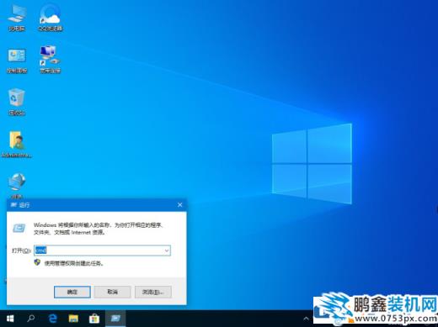Click the Run dialog title bar icon
438x327 pixels.
pyautogui.click(x=13, y=205)
